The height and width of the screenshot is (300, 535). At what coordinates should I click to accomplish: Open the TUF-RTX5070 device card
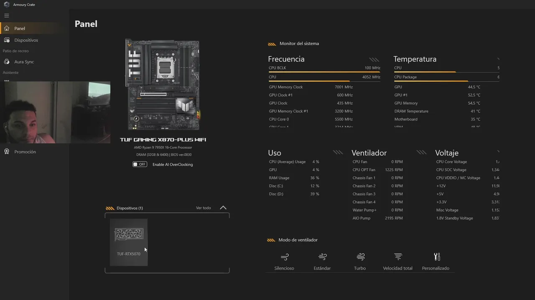pyautogui.click(x=129, y=242)
